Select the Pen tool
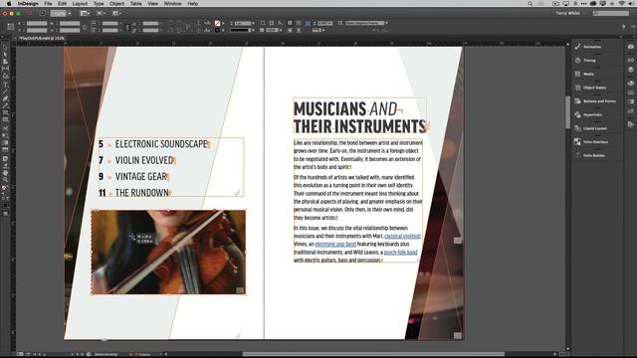The height and width of the screenshot is (358, 637). pos(5,99)
